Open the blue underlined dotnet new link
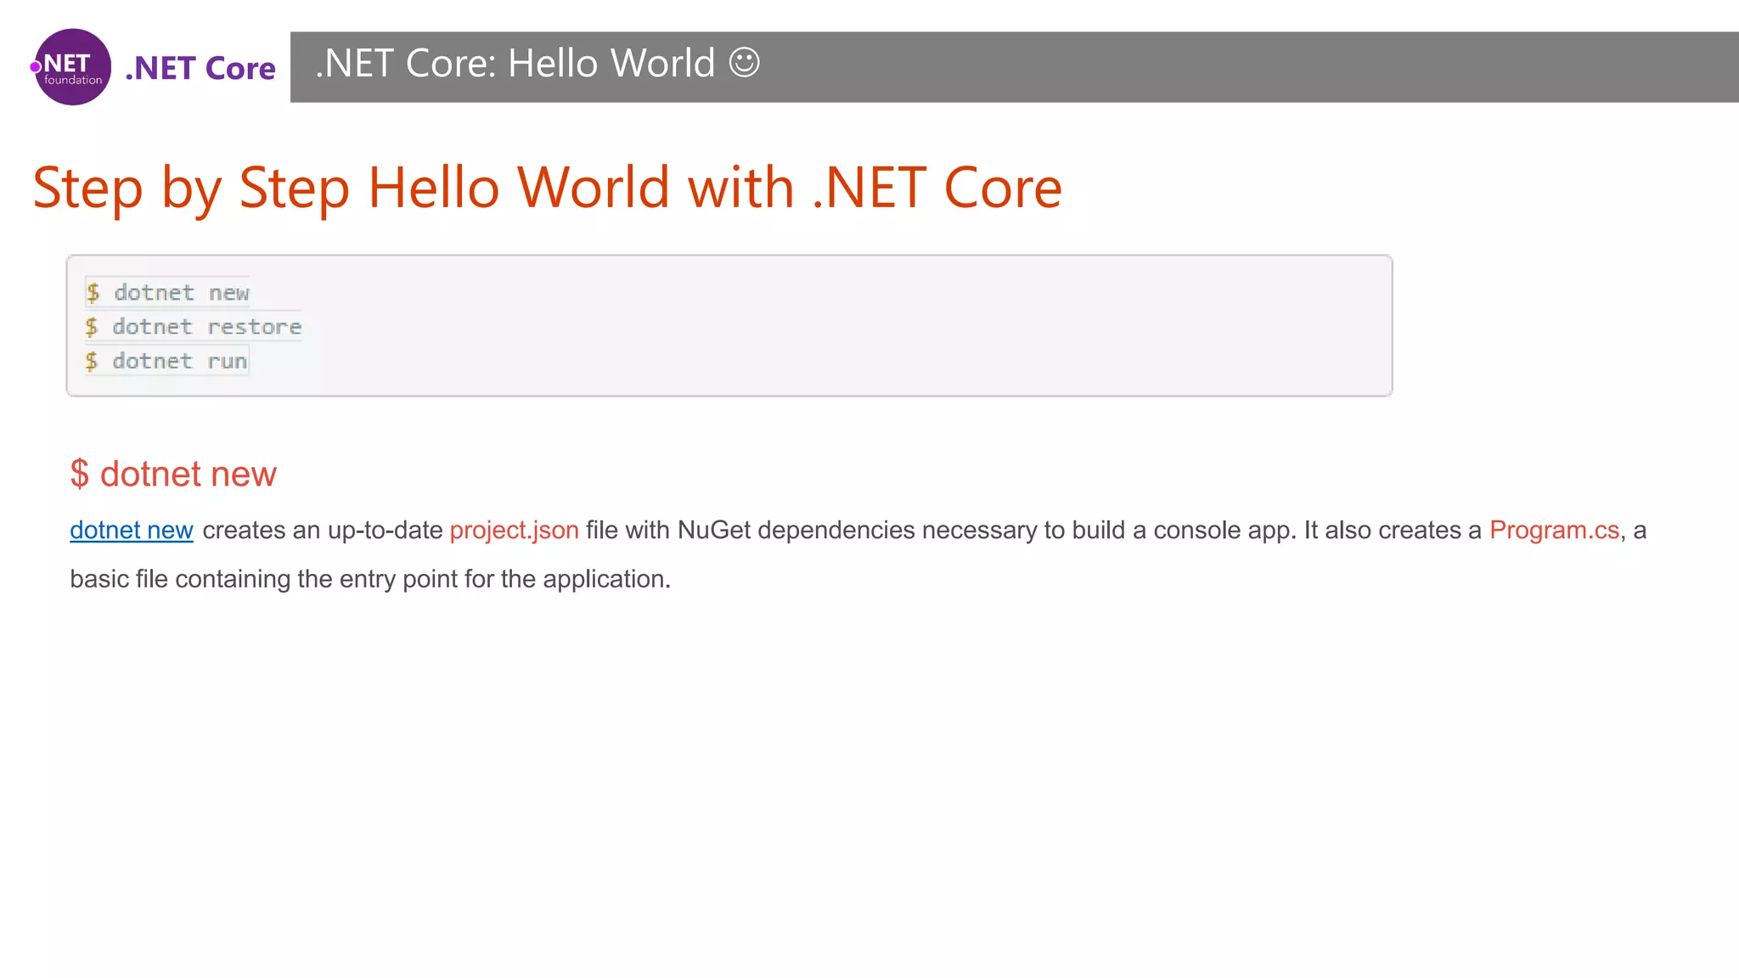 pyautogui.click(x=132, y=530)
